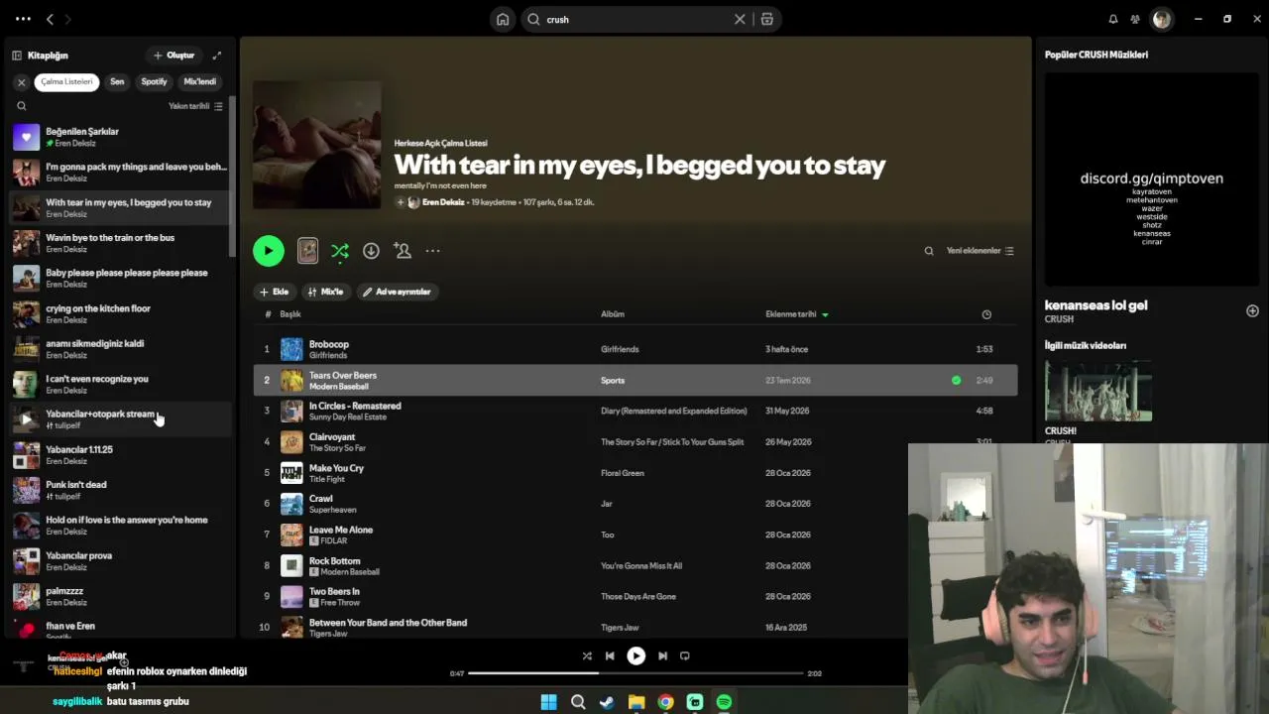Open the Yakın tarihli sort dropdown
The image size is (1269, 714).
click(x=195, y=106)
